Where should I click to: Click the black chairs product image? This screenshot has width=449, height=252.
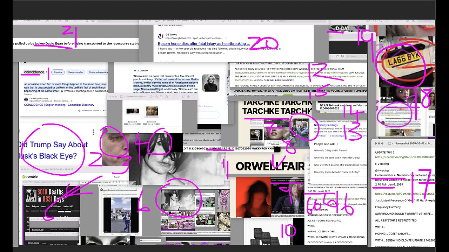[266, 236]
